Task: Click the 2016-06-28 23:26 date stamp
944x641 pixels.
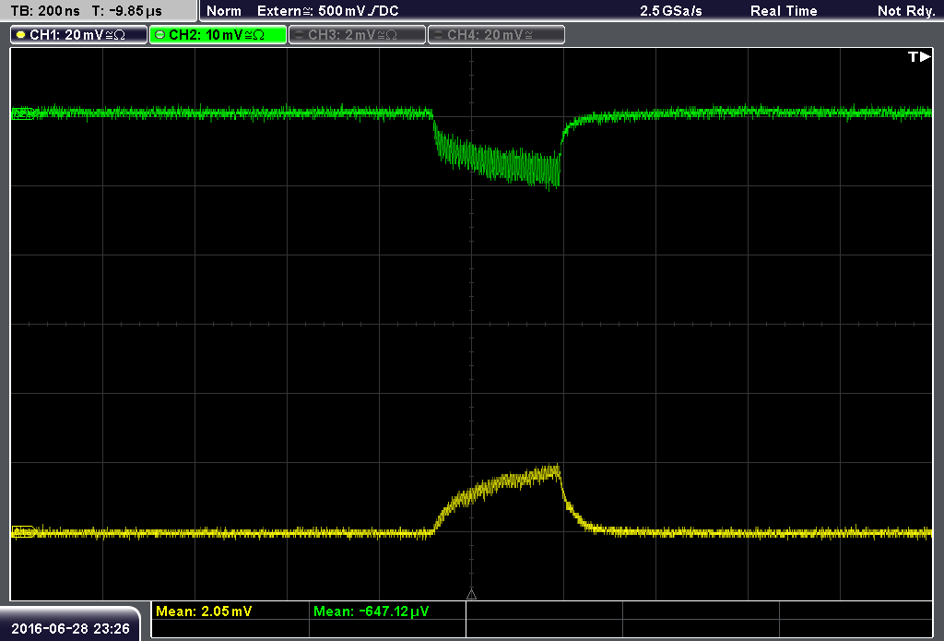Action: click(70, 629)
